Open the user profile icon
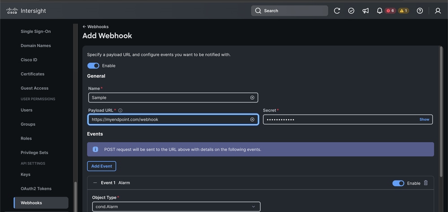 click(438, 11)
